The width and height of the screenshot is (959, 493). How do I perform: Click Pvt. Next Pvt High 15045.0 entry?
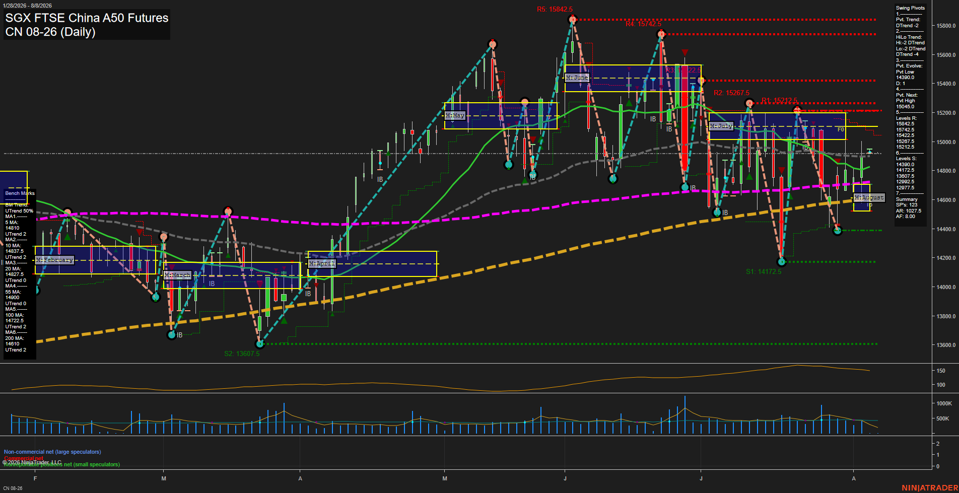click(907, 101)
